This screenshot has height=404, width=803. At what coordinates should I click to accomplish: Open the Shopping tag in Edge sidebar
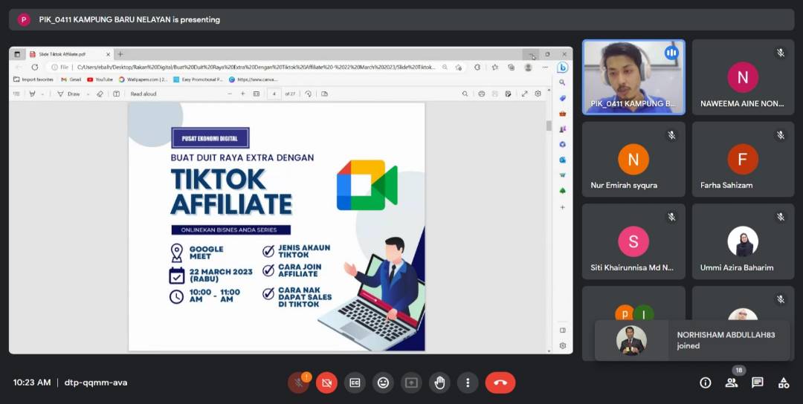[562, 98]
